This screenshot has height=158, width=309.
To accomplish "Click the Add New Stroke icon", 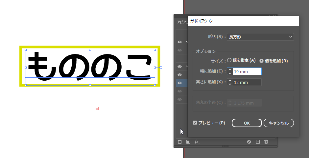I will 180,142.
